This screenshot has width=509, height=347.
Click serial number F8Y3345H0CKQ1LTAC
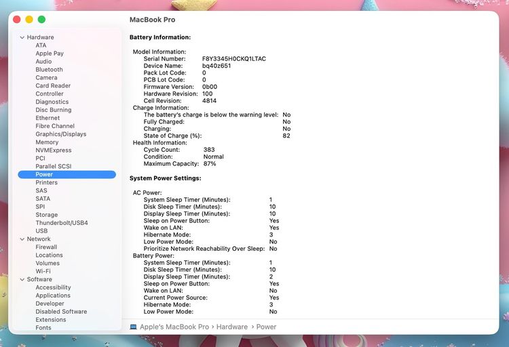coord(234,59)
